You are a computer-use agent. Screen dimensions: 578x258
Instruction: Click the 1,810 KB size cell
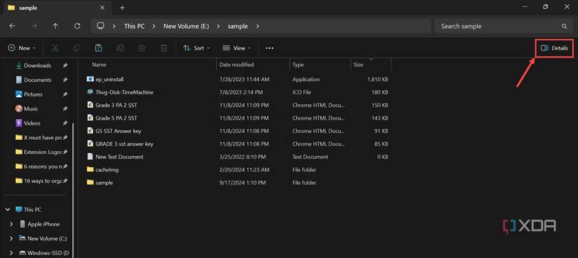point(378,79)
